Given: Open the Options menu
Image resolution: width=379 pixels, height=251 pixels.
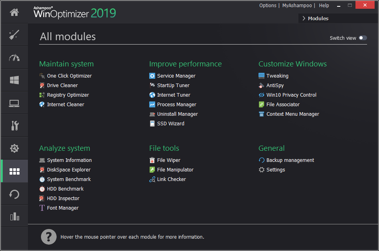Looking at the screenshot, I should click(268, 5).
